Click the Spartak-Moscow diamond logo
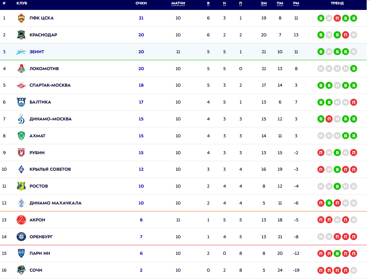Screen dimensions: 370x279 click(x=21, y=85)
